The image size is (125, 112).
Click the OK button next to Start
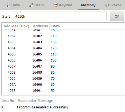click(117, 16)
